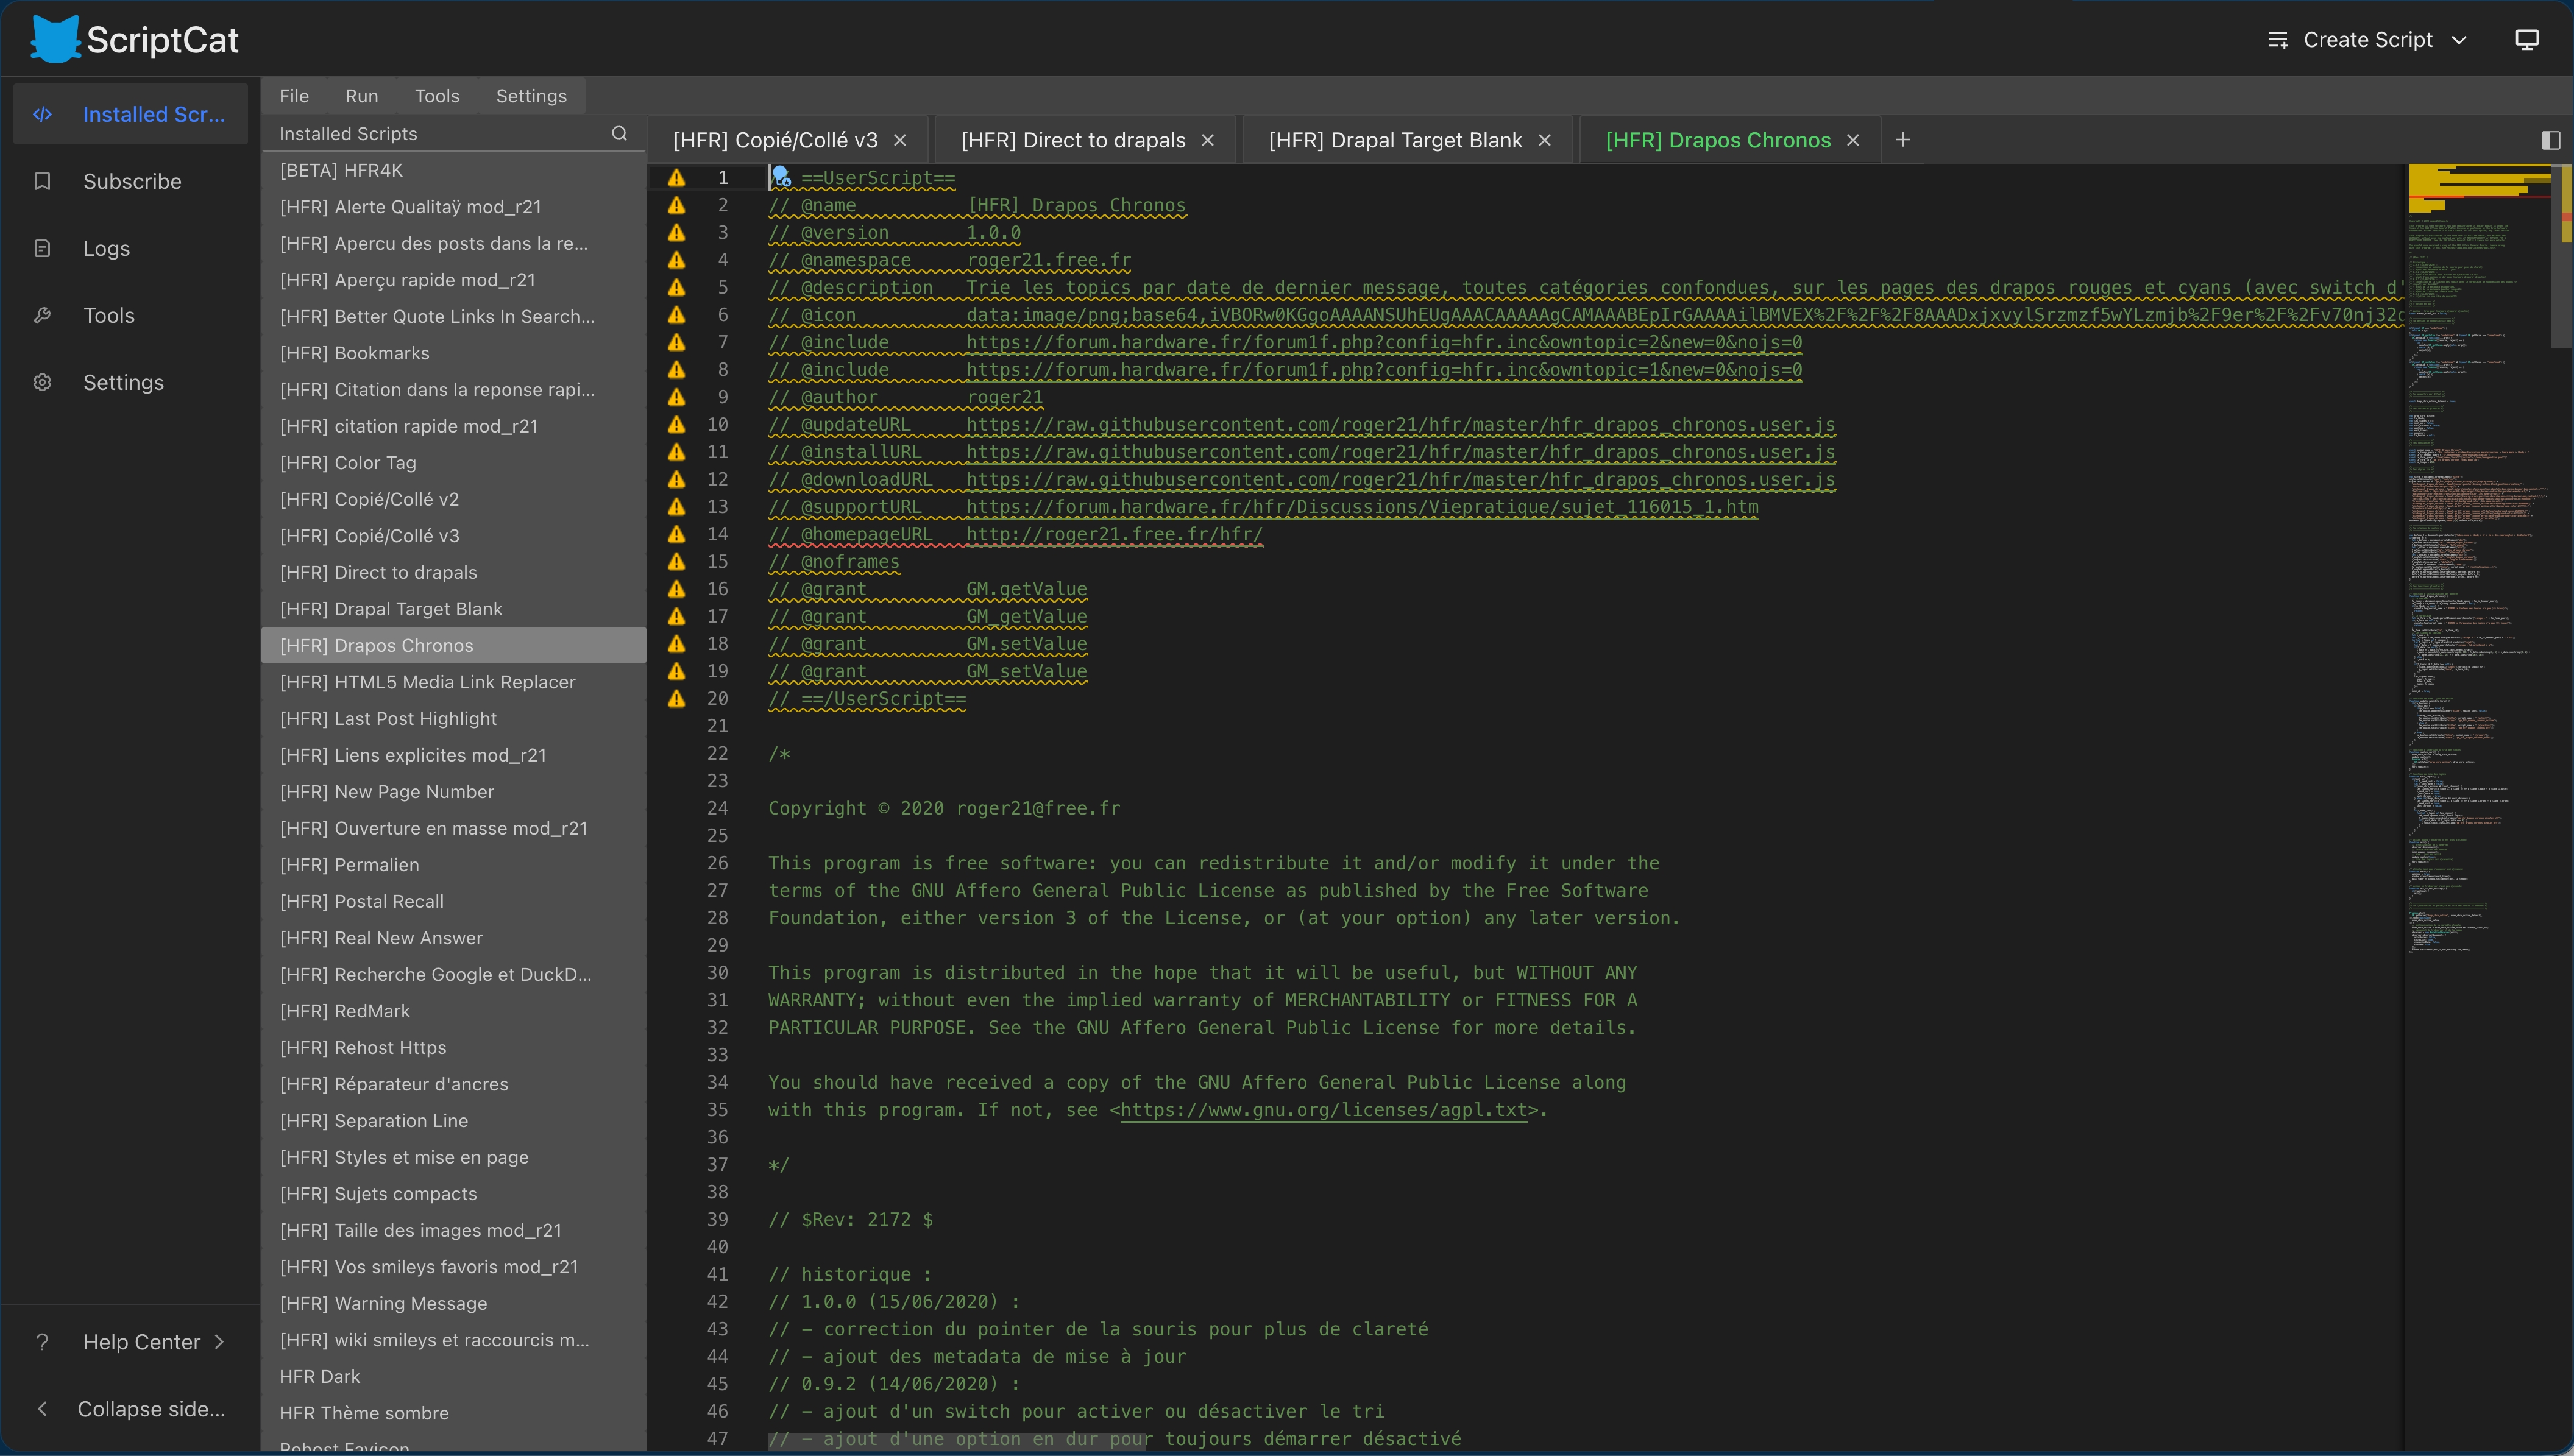Viewport: 2574px width, 1456px height.
Task: Select HFR Dark script
Action: point(454,1377)
